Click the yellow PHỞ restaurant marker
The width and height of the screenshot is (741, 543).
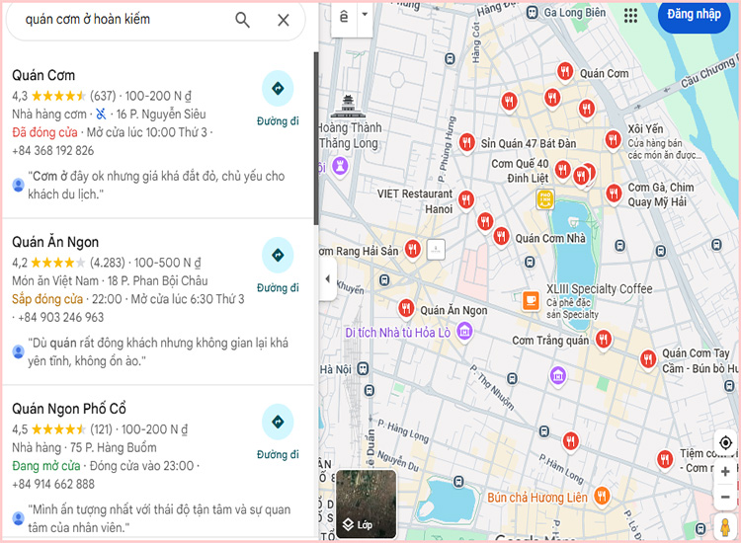point(544,198)
